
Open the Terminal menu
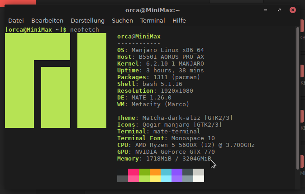[152, 21]
